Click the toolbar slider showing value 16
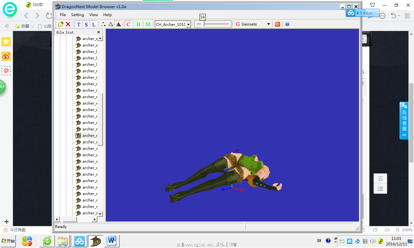The height and width of the screenshot is (248, 414). pyautogui.click(x=213, y=24)
